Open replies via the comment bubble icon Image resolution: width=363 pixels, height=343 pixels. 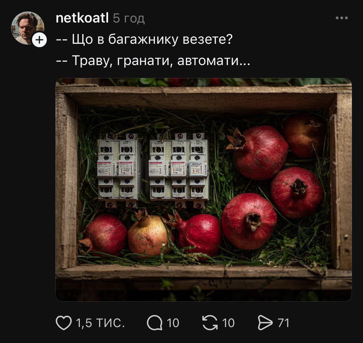pyautogui.click(x=155, y=323)
